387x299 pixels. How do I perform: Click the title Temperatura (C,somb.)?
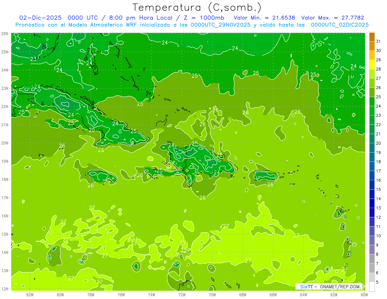pos(197,7)
